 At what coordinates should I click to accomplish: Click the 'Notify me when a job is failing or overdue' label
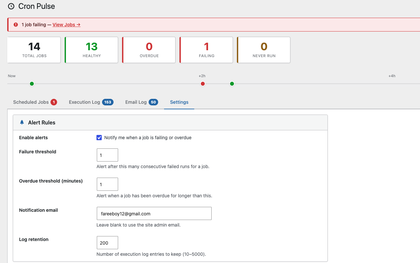[148, 138]
